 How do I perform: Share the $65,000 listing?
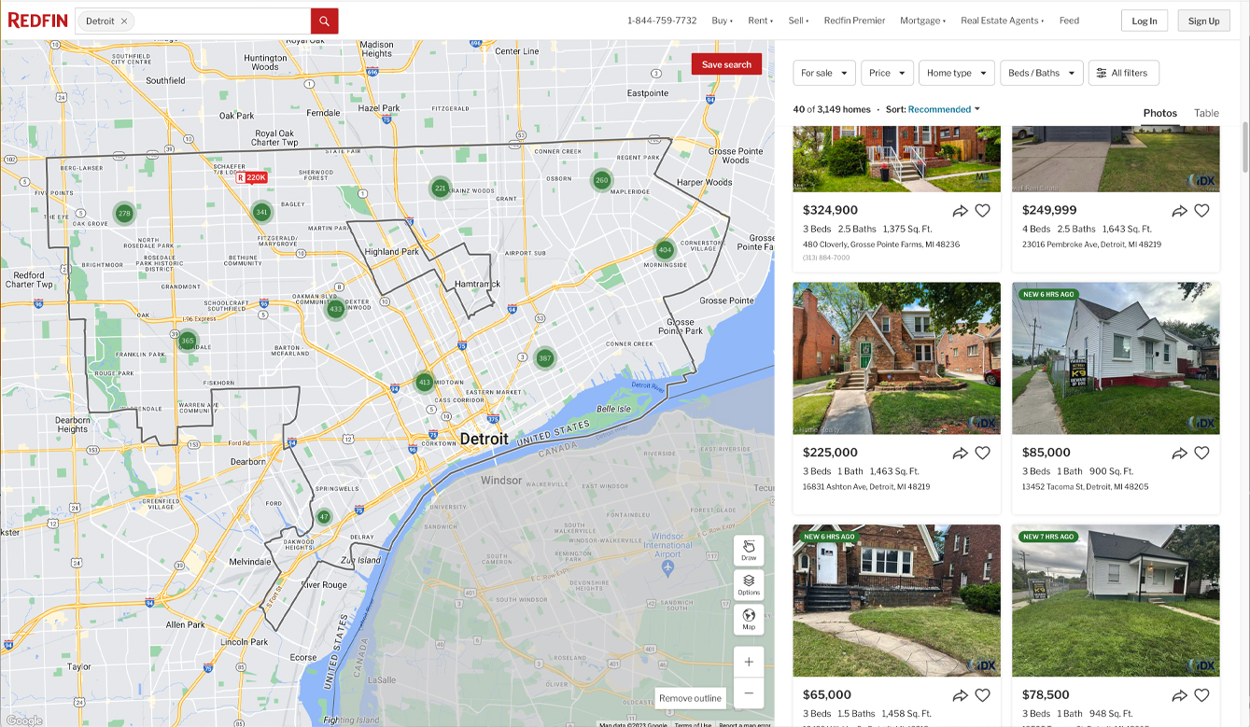pos(960,695)
